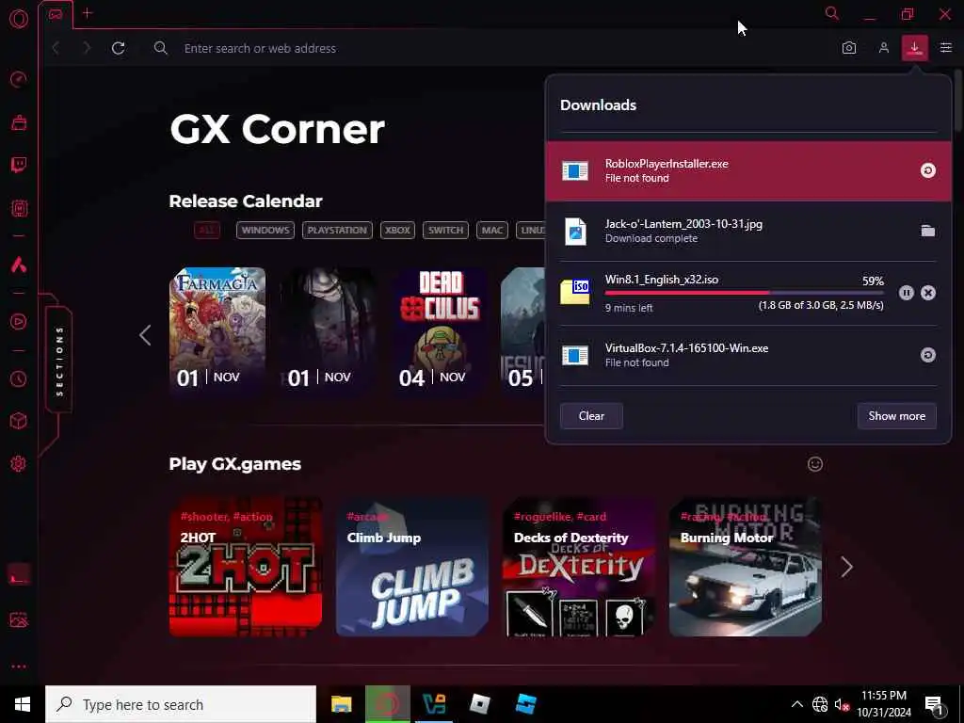Screen dimensions: 964x723
Task: Filter release calendar by SWITCH
Action: pos(445,230)
